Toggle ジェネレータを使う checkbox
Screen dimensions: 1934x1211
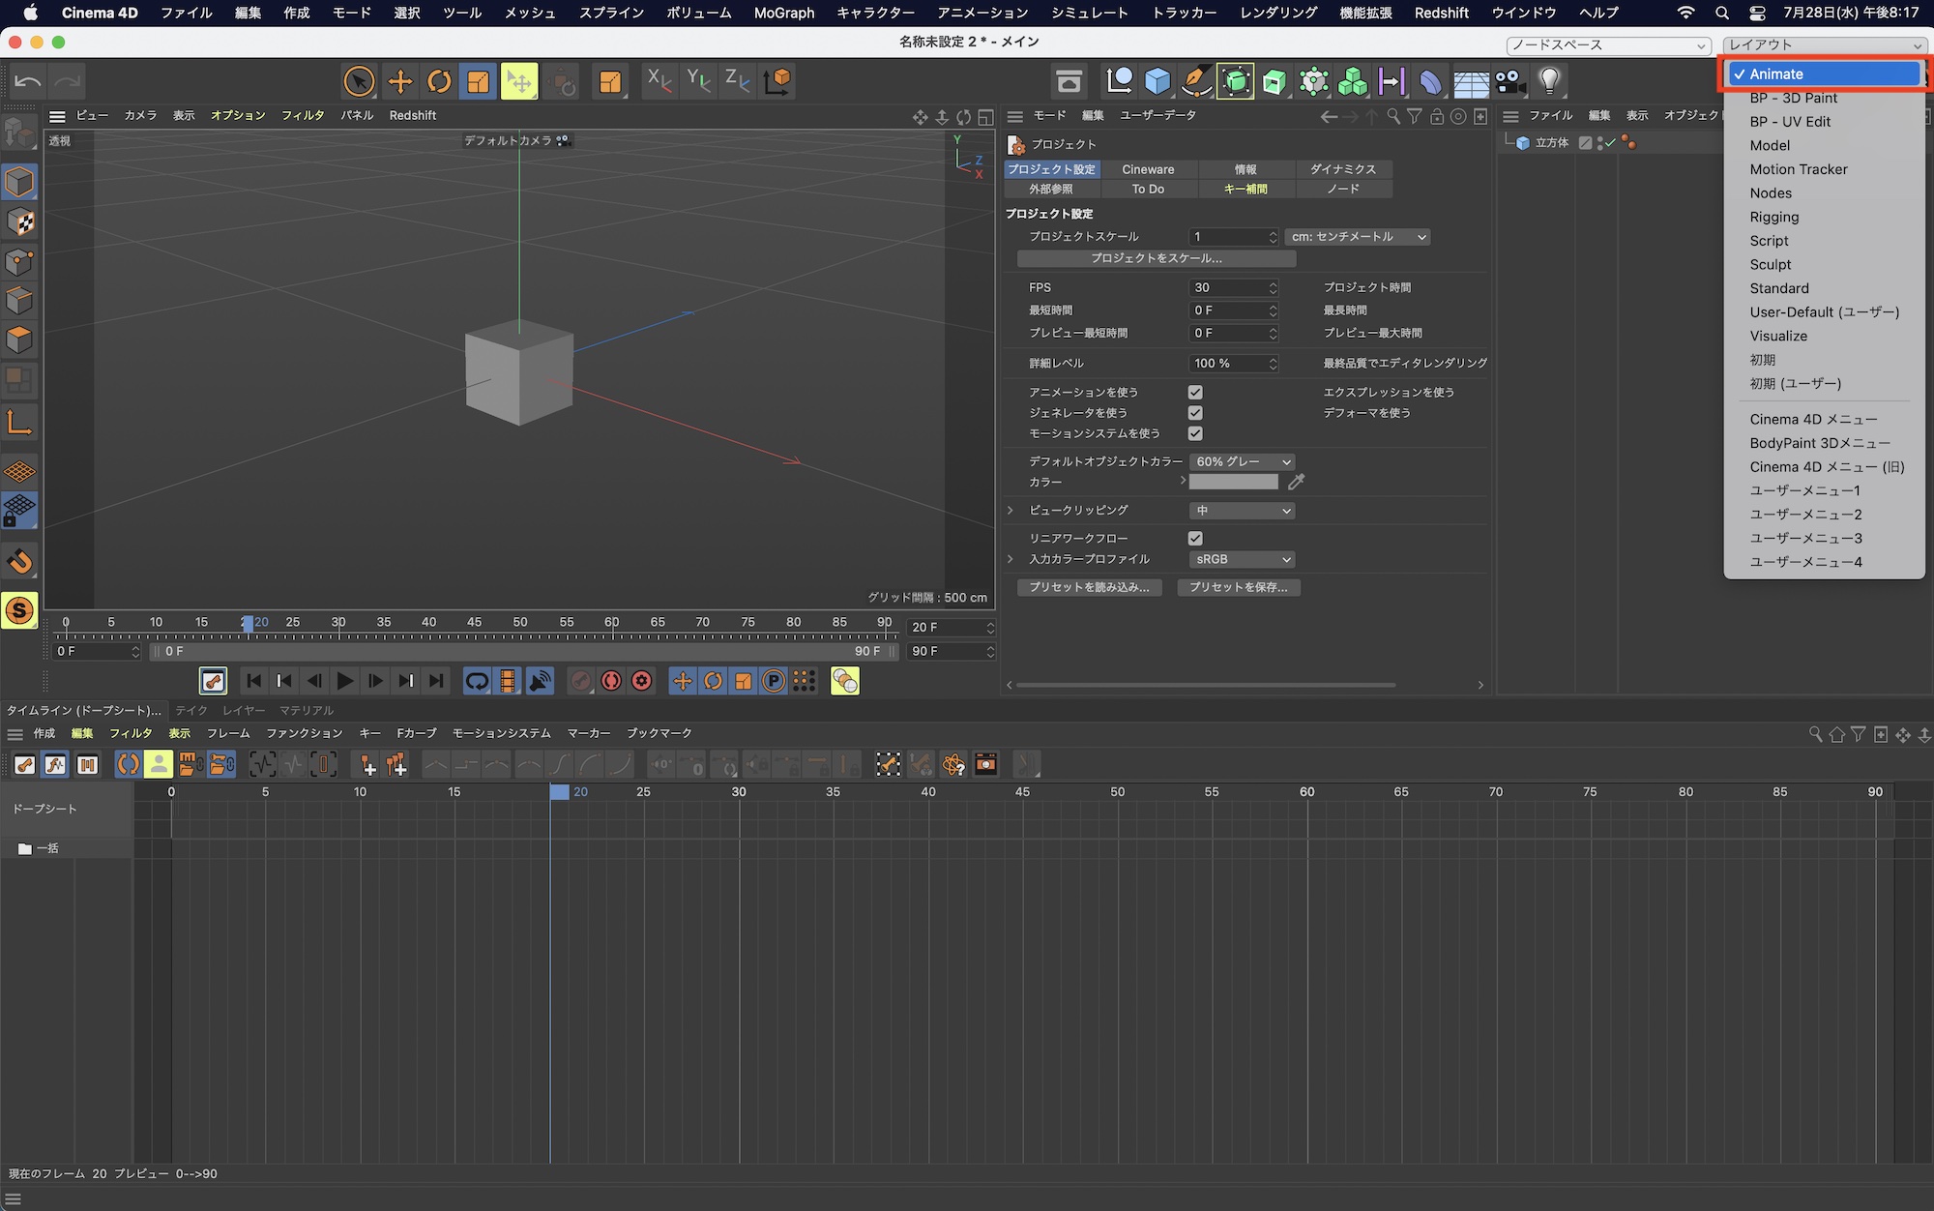coord(1195,413)
